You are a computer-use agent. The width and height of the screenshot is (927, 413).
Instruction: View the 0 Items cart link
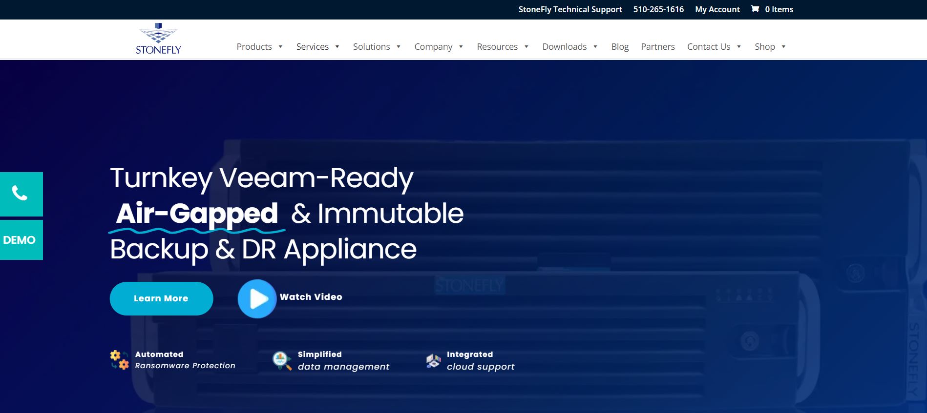tap(779, 9)
